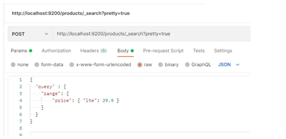Go to the Tests tab
Screen dimensions: 286x139
point(199,51)
